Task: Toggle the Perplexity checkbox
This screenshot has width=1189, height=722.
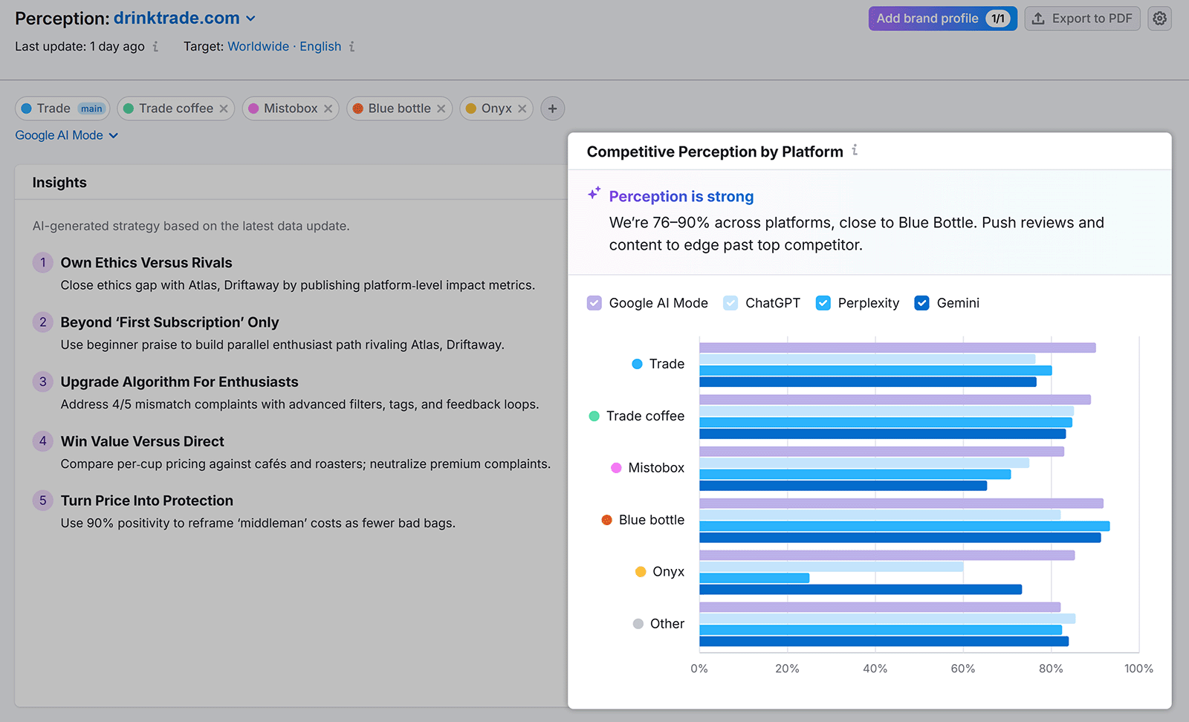Action: (x=823, y=303)
